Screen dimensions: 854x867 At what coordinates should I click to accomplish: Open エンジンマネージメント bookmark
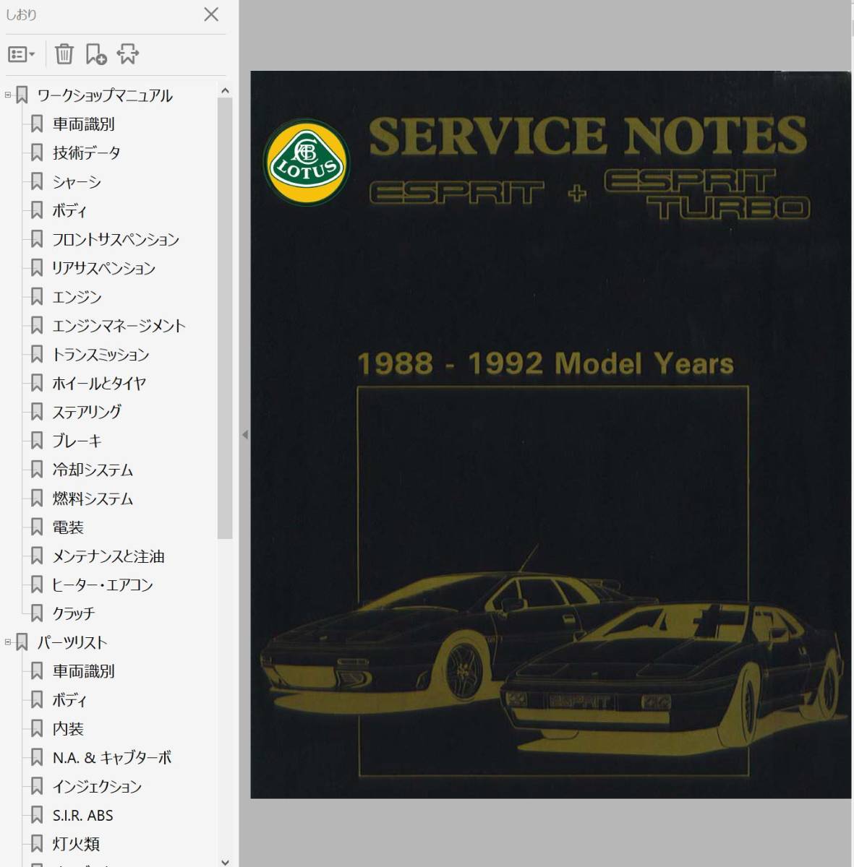click(x=119, y=326)
